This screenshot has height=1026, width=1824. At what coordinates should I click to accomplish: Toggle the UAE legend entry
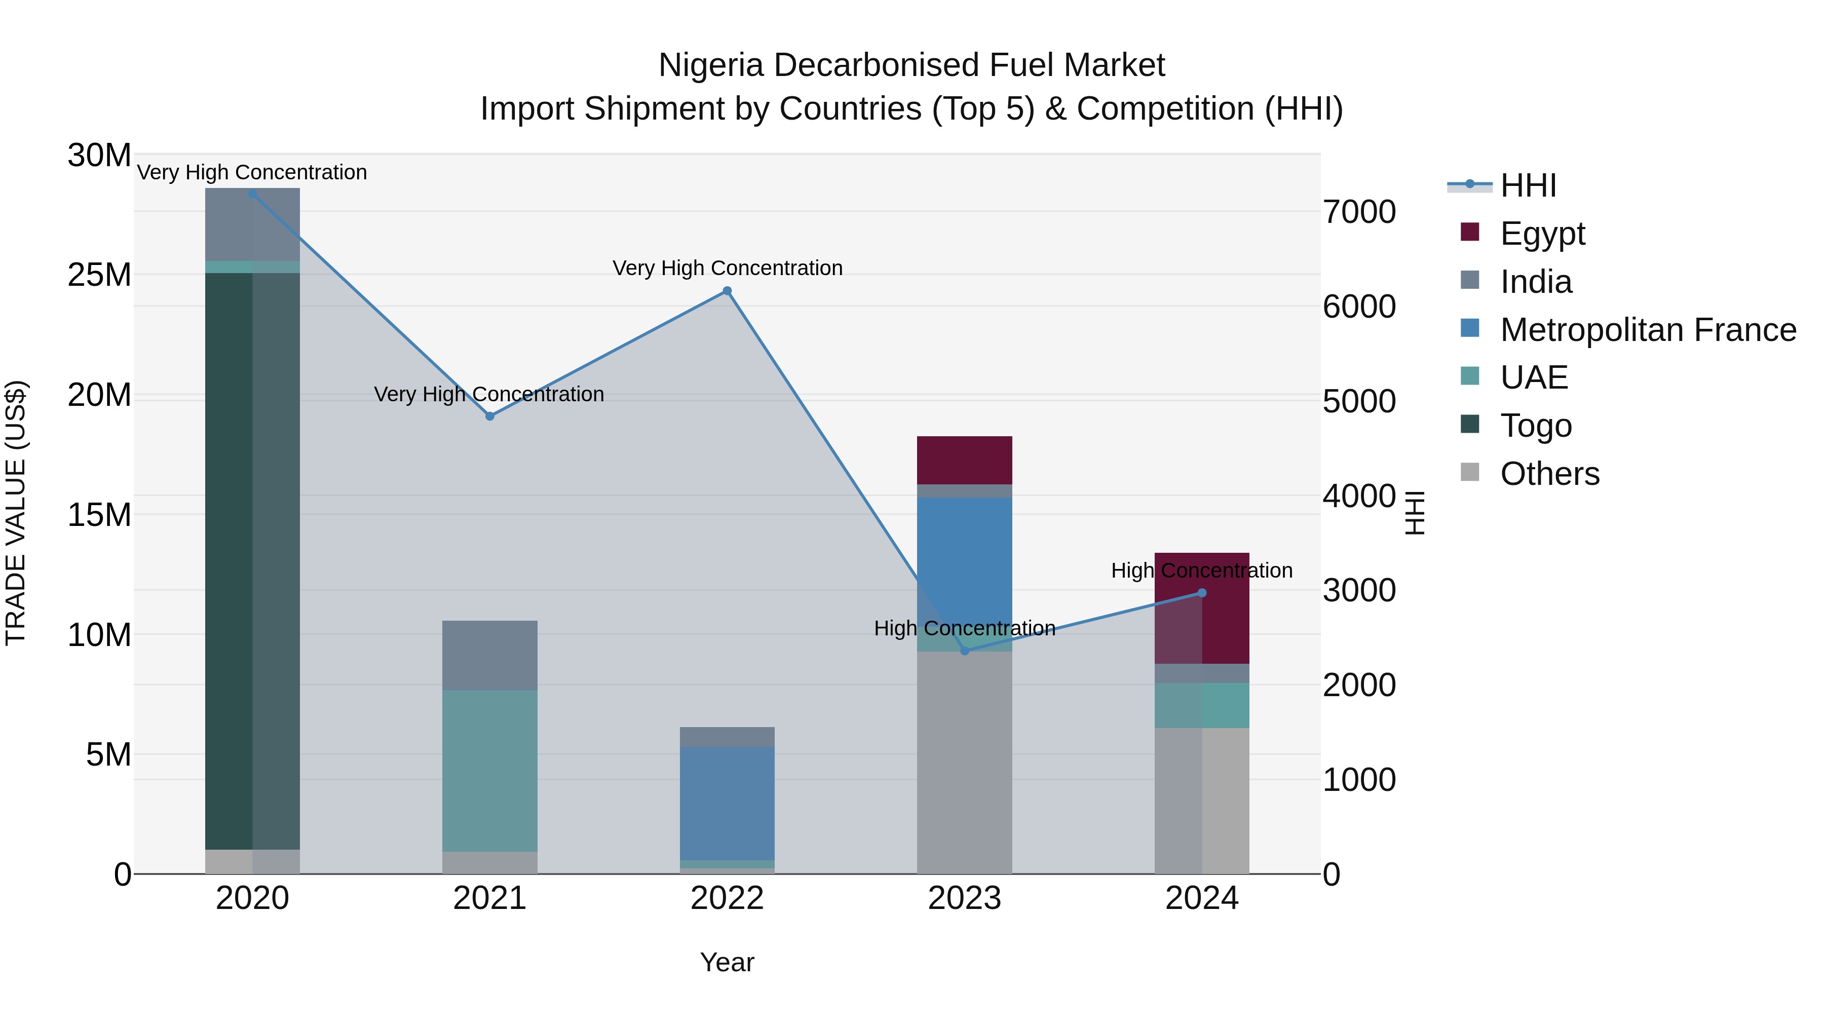click(x=1514, y=376)
